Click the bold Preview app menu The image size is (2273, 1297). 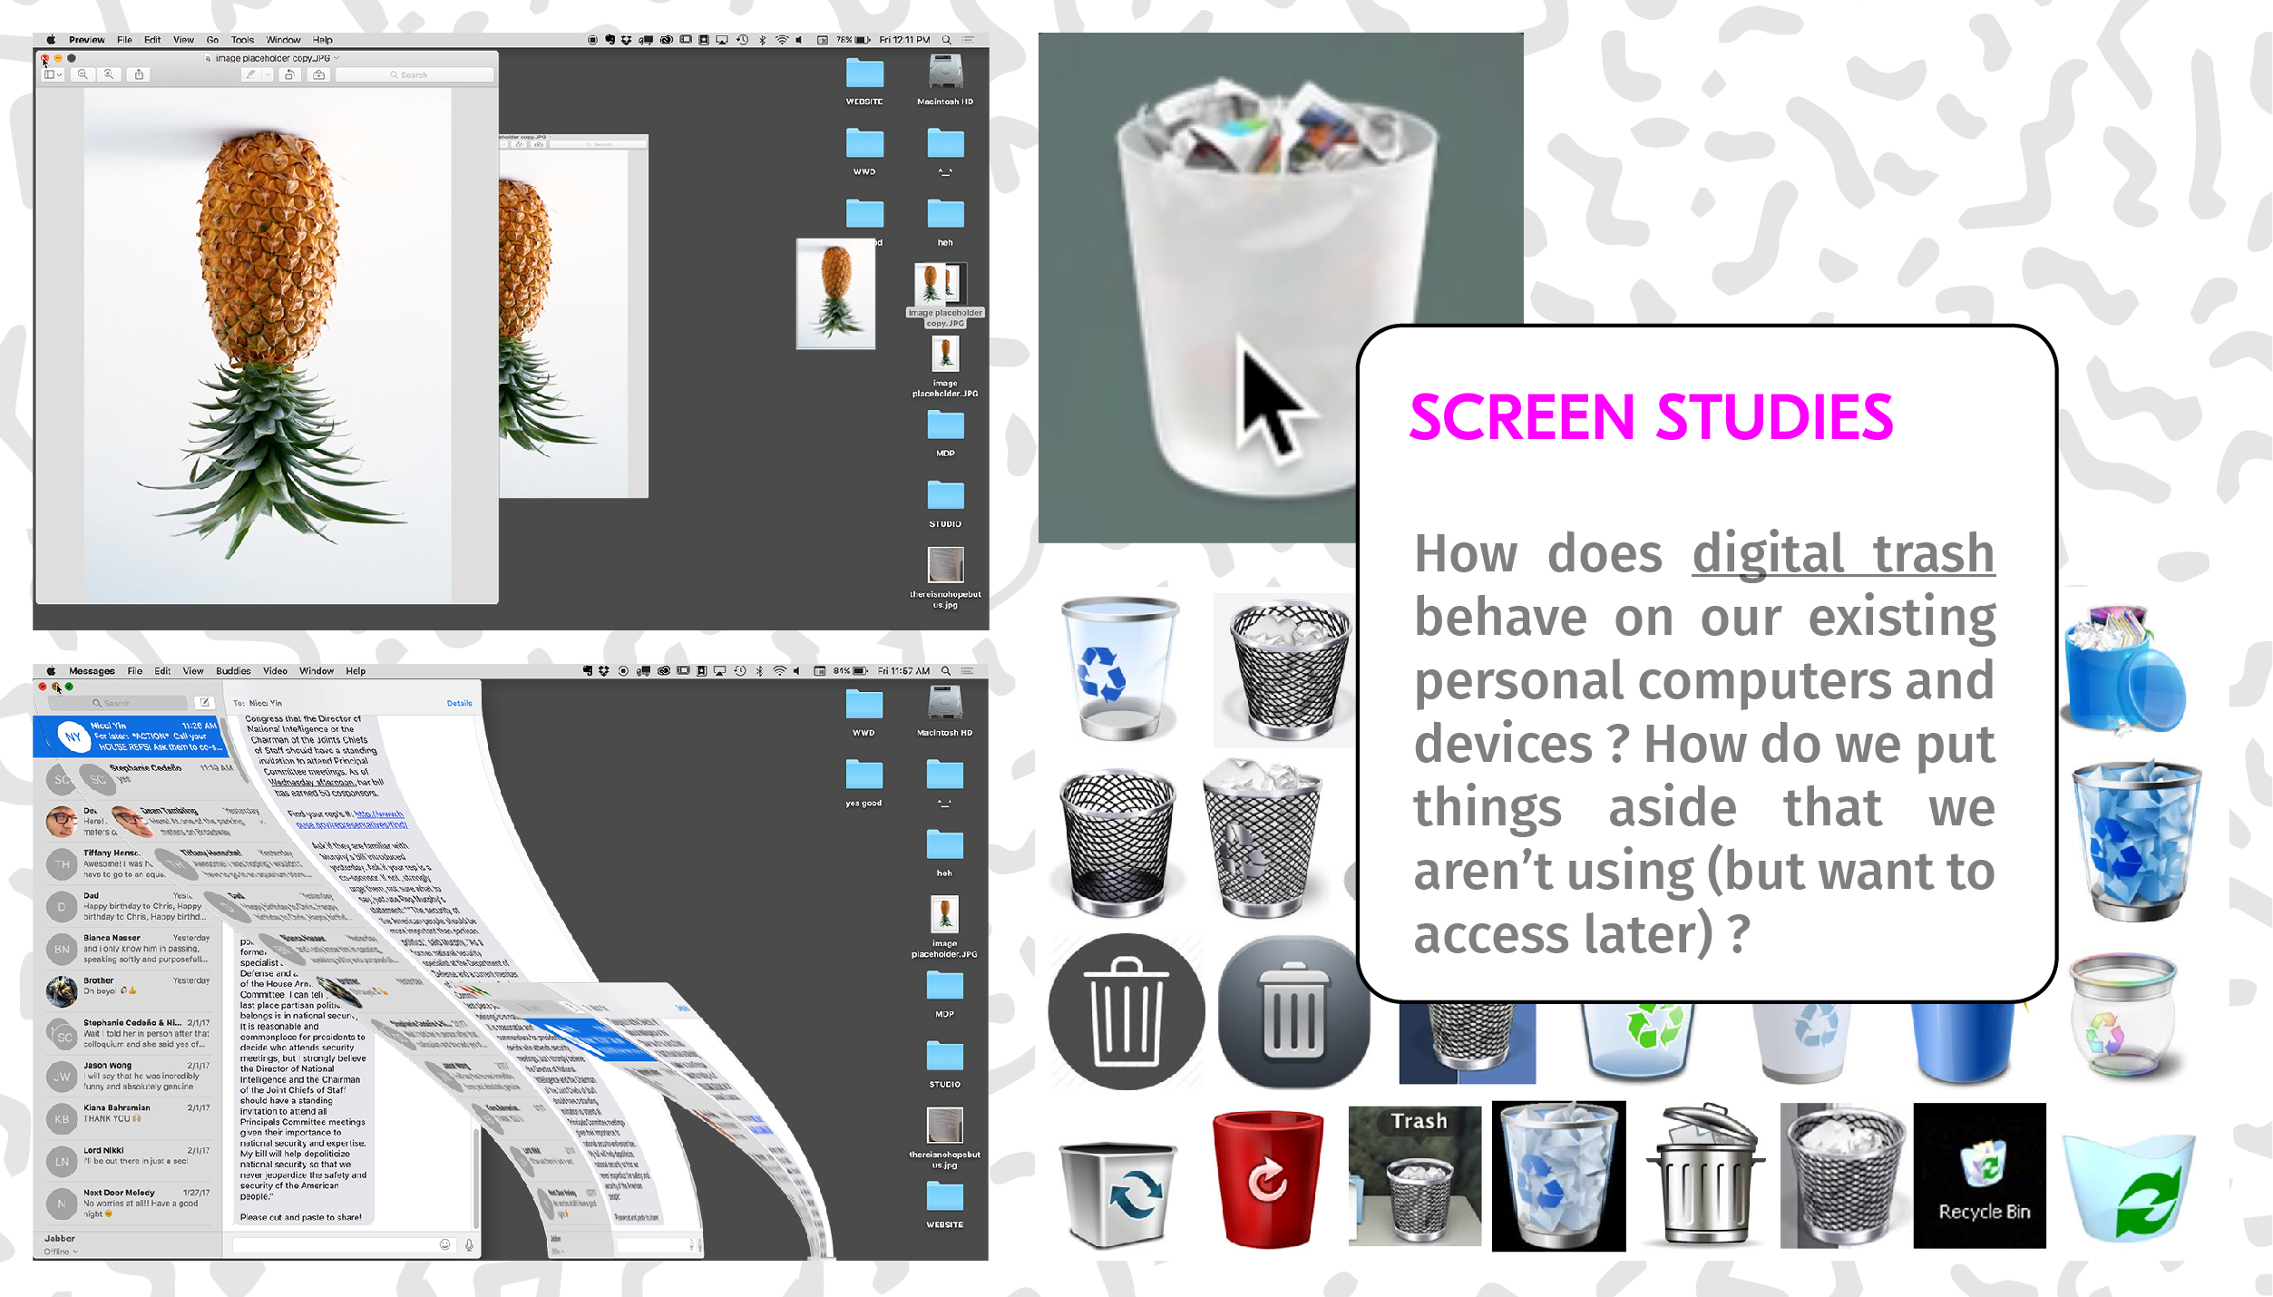tap(86, 40)
